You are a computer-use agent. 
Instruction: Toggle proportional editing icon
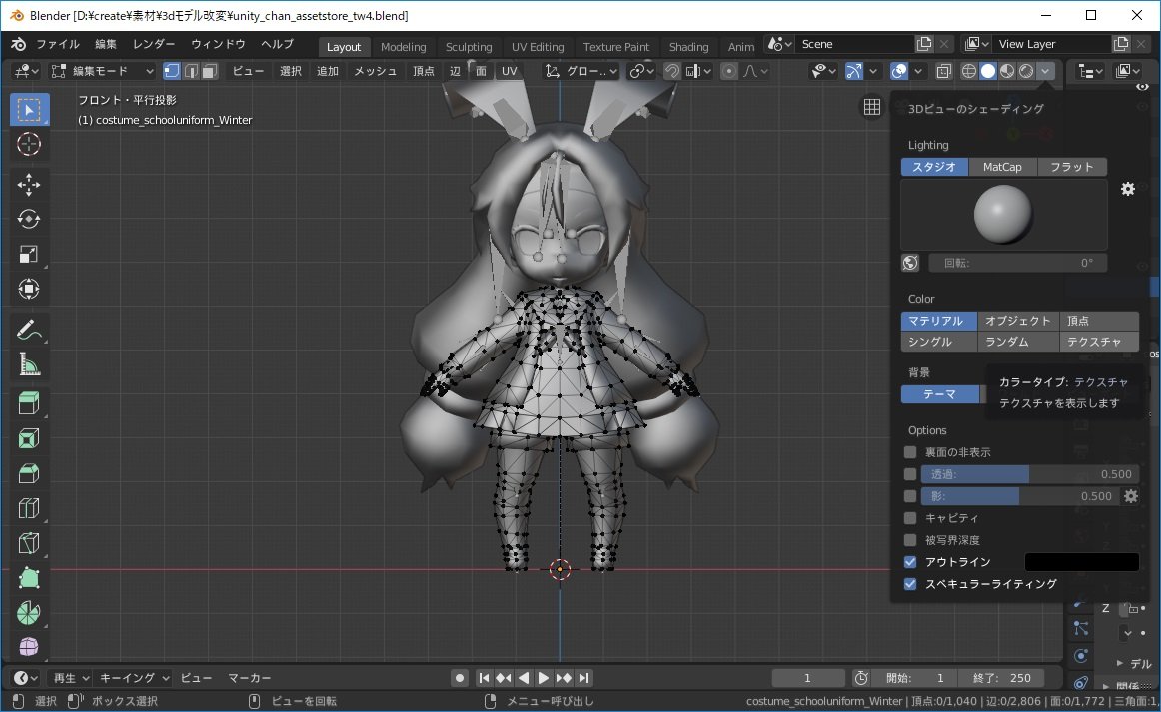(729, 71)
